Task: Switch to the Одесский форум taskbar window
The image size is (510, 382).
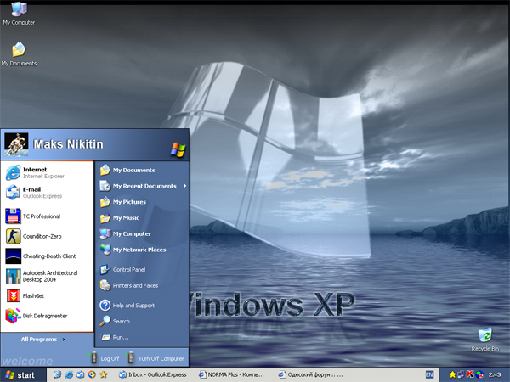Action: (x=312, y=374)
